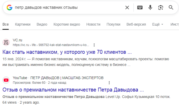The height and width of the screenshot is (107, 179).
Task: Click the magnifier search button
Action: 171,7
